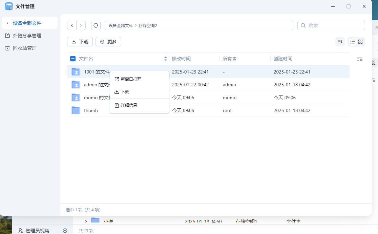Click the admin 的文件 folder icon
This screenshot has height=234, width=378.
[76, 85]
